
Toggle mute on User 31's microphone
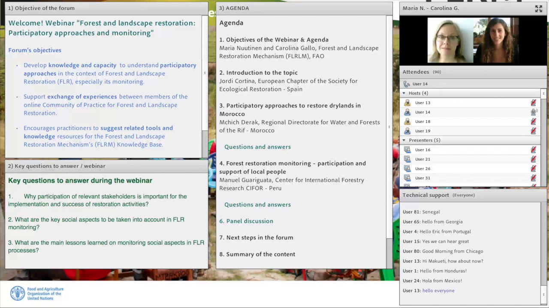tap(534, 178)
